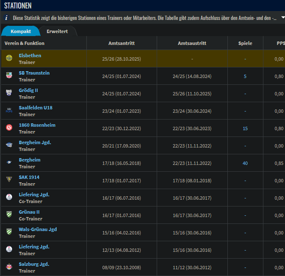Click the Elsbethen club crest icon
This screenshot has width=285, height=276.
click(9, 59)
